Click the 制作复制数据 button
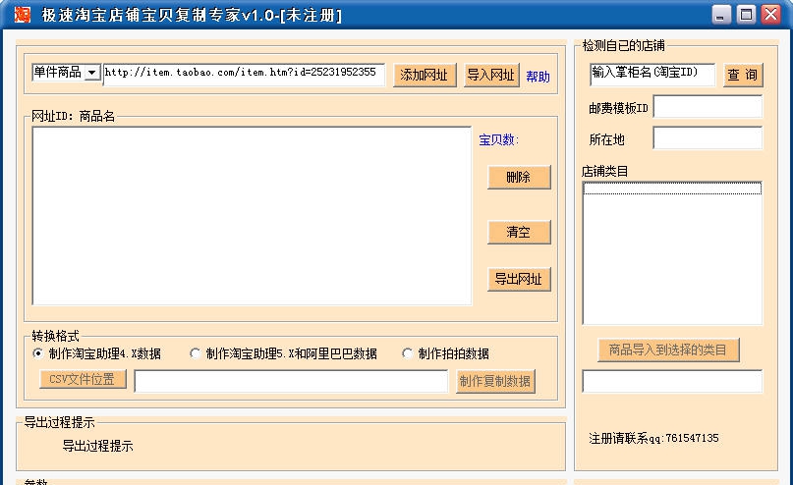The image size is (793, 485). tap(495, 382)
